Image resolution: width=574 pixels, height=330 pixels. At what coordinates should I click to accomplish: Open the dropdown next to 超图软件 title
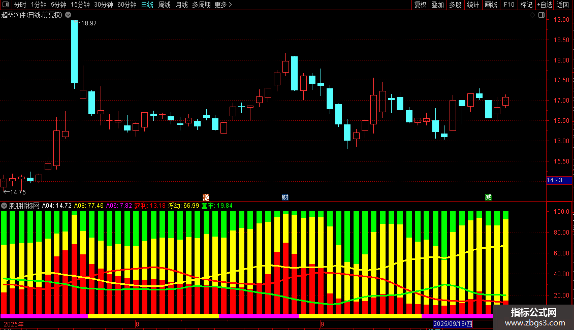coord(68,15)
